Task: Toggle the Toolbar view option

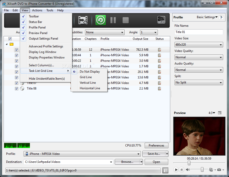Action: [x=46, y=16]
